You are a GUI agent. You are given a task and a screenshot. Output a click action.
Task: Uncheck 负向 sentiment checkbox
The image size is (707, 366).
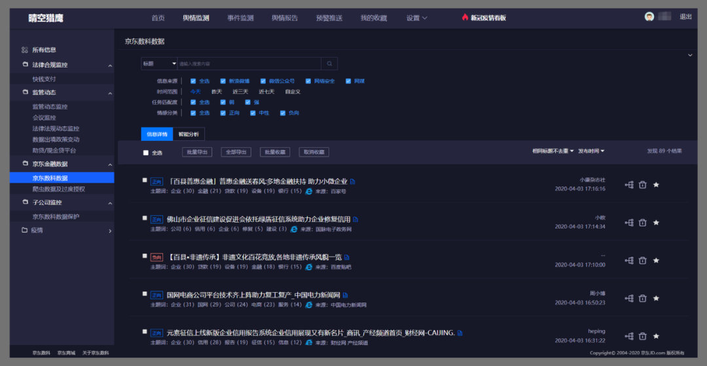click(x=283, y=113)
